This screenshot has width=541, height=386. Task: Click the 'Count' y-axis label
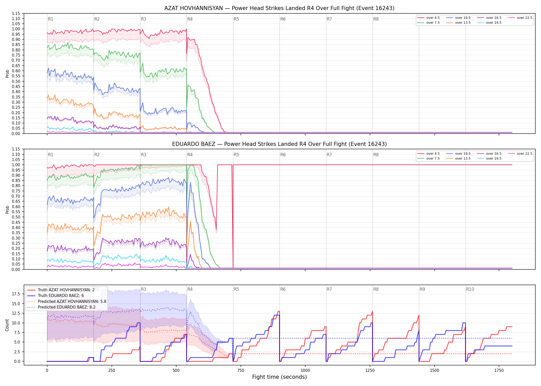coord(7,325)
